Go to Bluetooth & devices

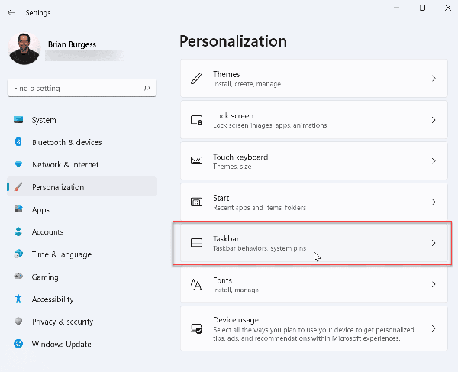coord(82,142)
